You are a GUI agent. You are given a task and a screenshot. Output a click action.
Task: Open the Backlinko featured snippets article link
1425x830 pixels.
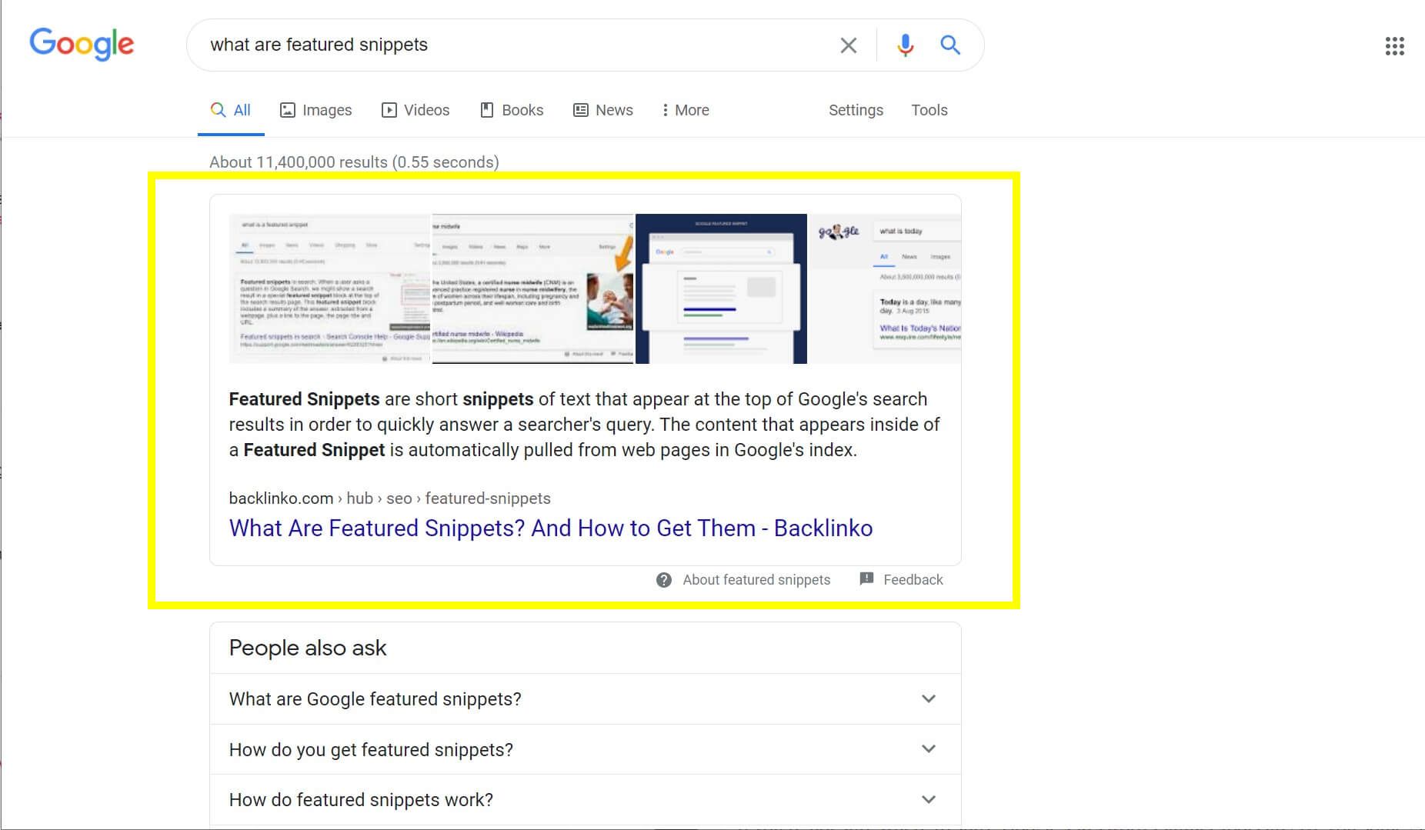point(550,528)
